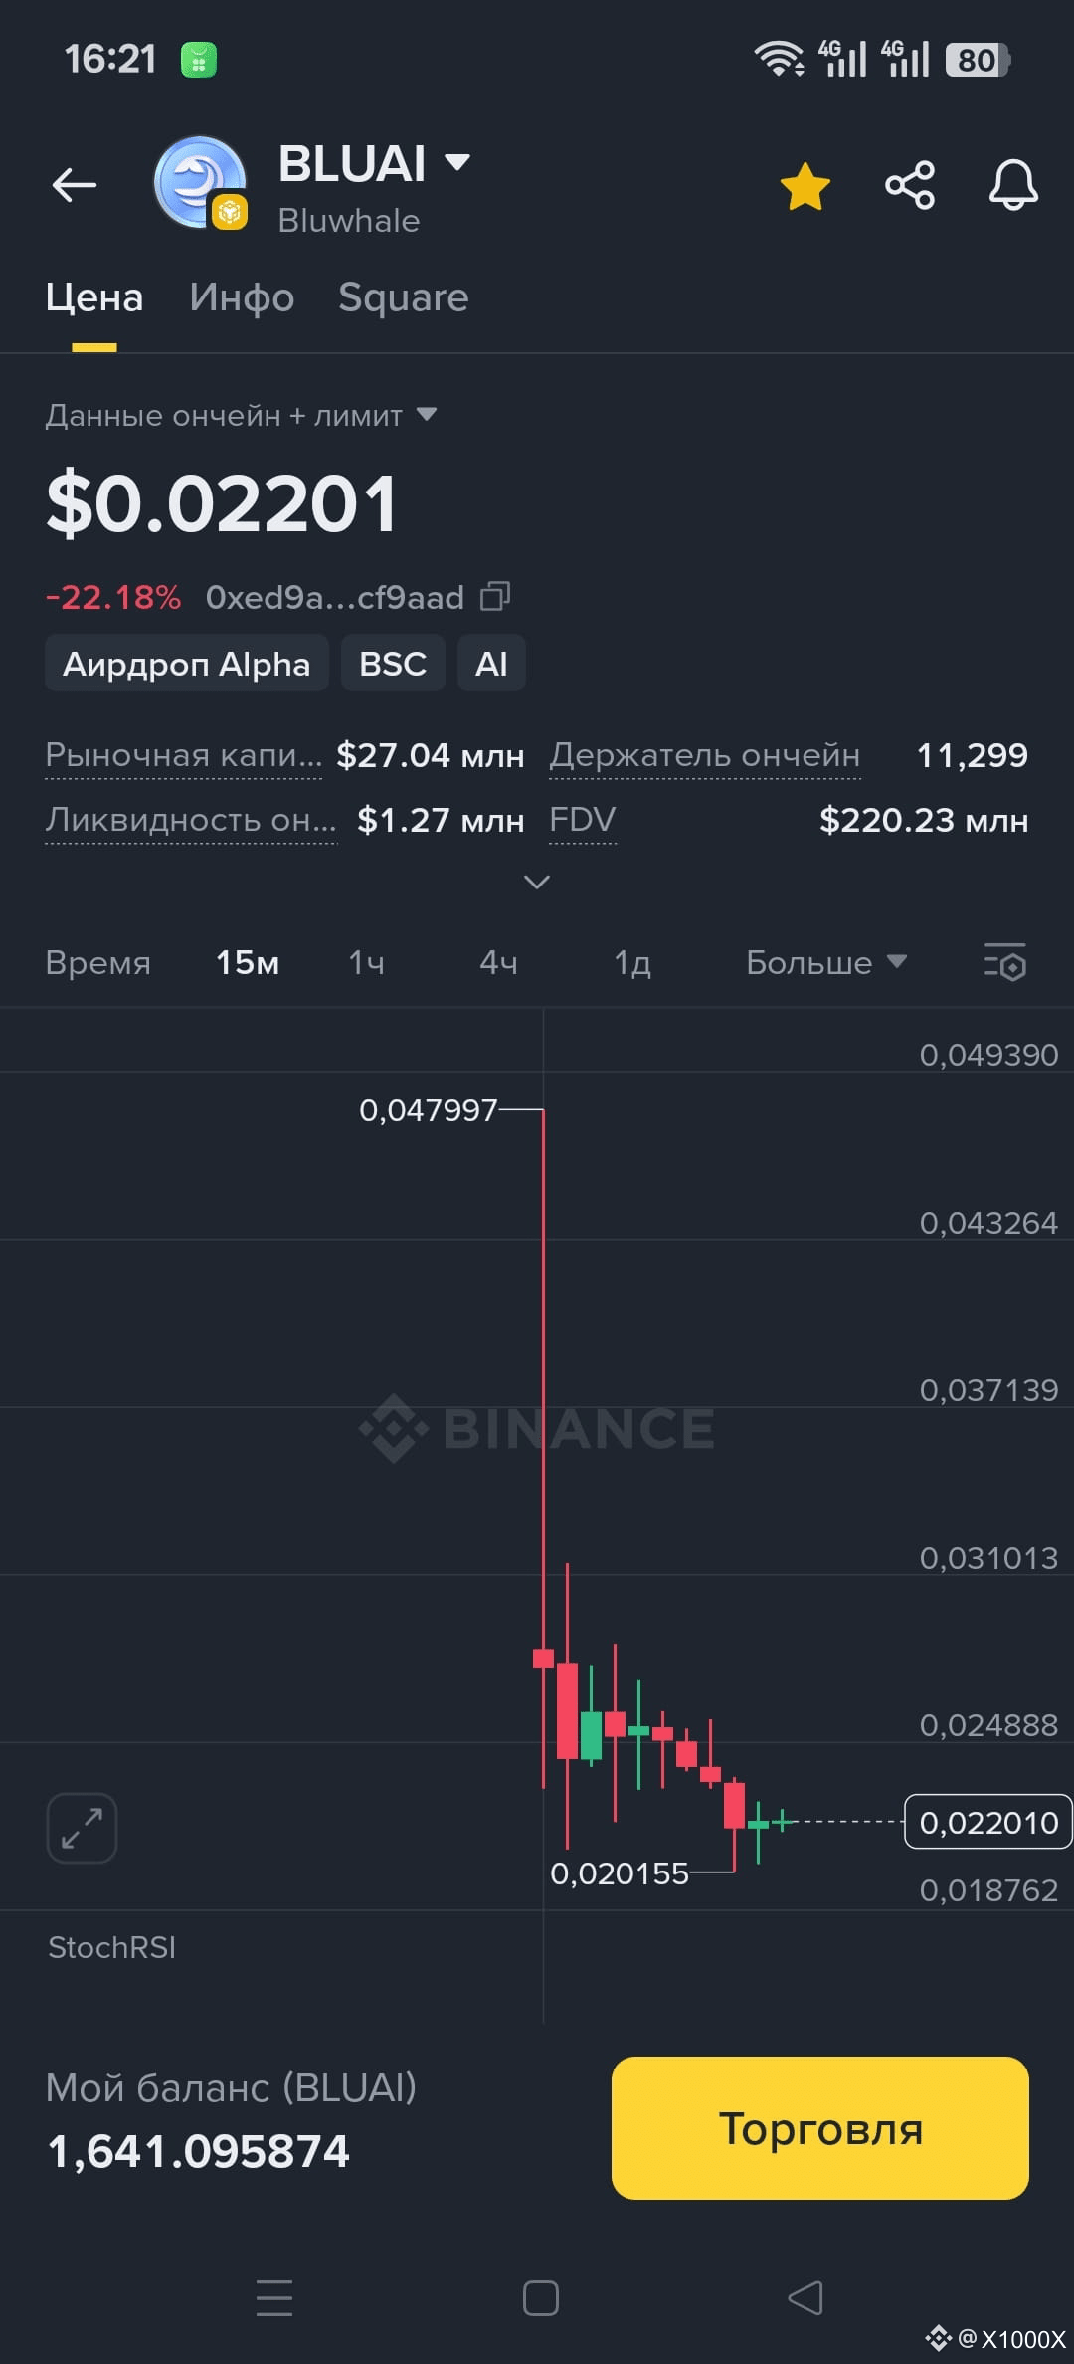This screenshot has width=1074, height=2364.
Task: Switch to the Square tab
Action: (403, 297)
